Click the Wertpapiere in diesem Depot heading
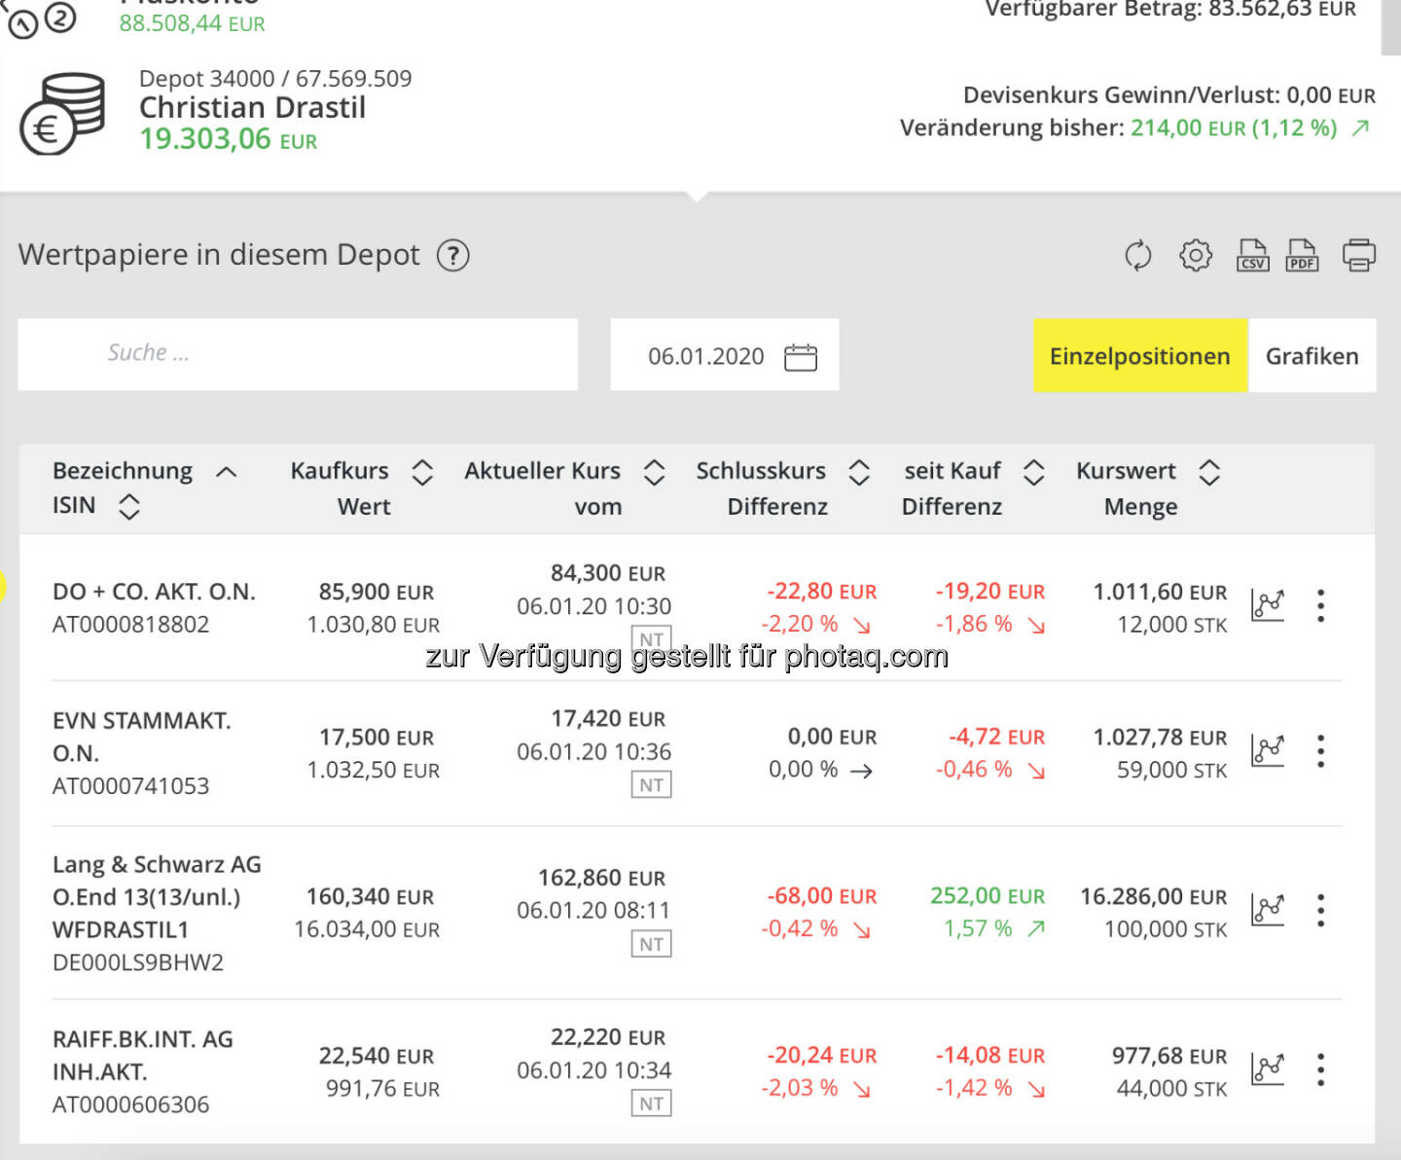1401x1160 pixels. [219, 255]
